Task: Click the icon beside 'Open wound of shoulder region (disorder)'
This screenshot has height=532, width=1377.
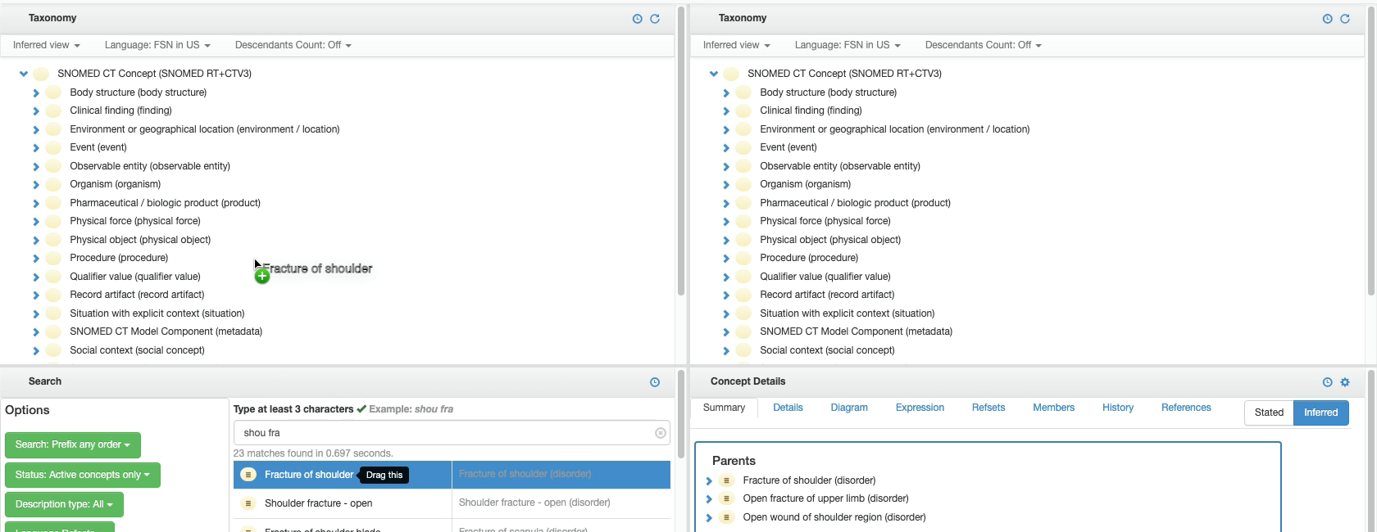Action: [x=726, y=517]
